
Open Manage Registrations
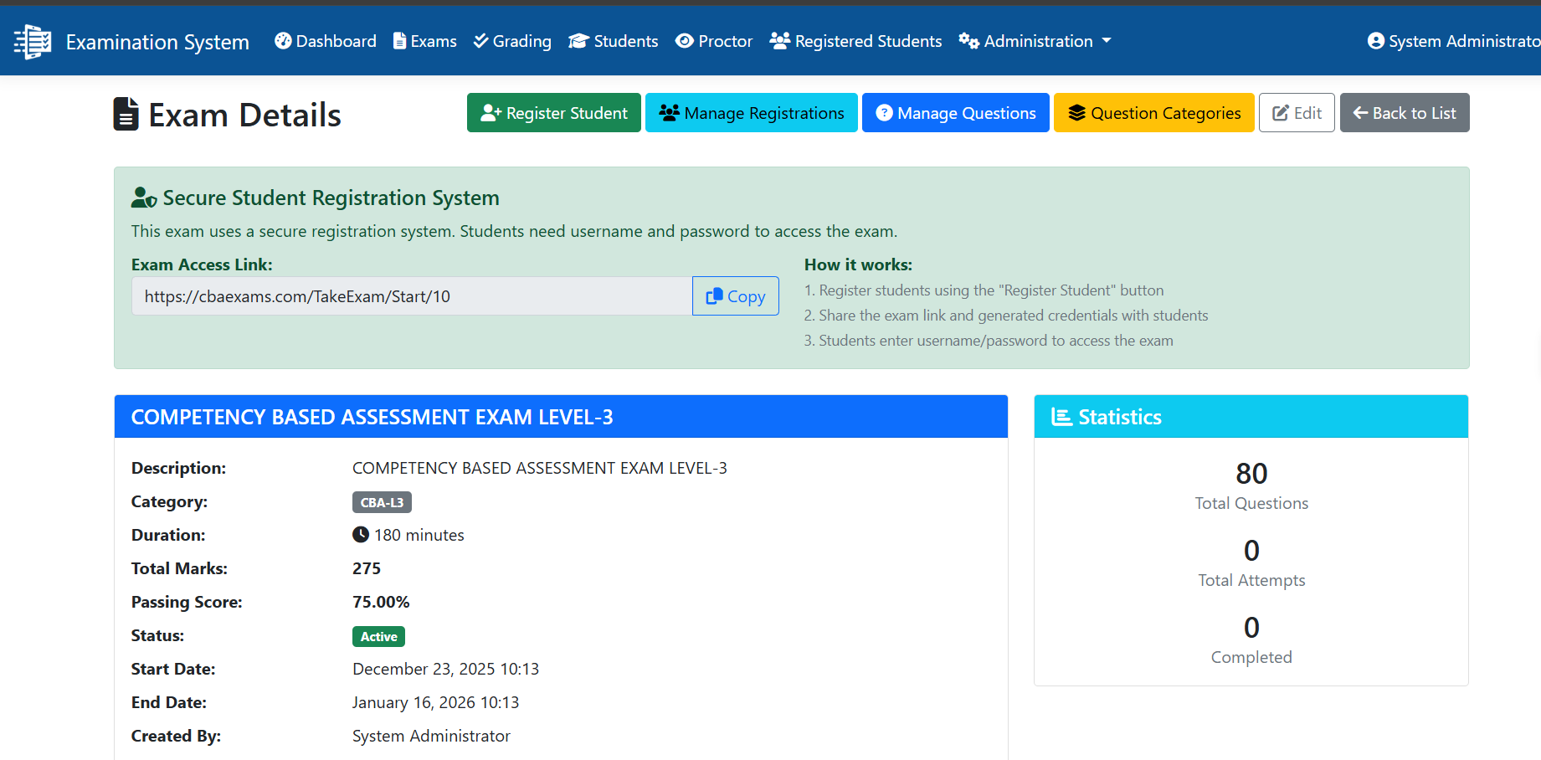coord(752,113)
